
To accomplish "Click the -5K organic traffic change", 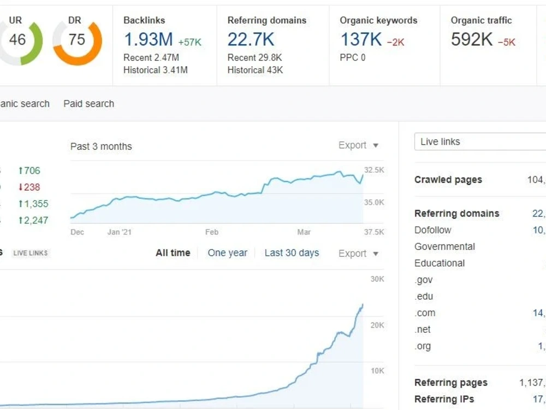I will tap(506, 43).
